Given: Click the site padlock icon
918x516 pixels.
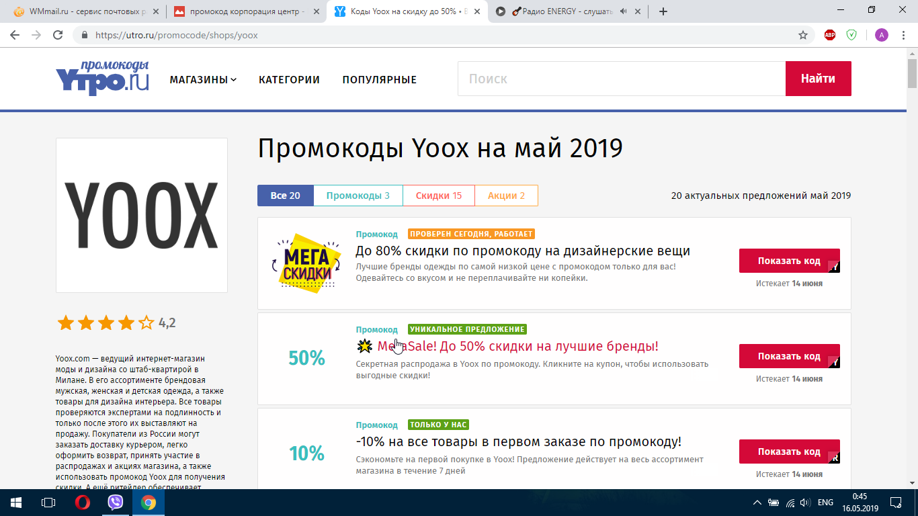Looking at the screenshot, I should click(x=85, y=35).
